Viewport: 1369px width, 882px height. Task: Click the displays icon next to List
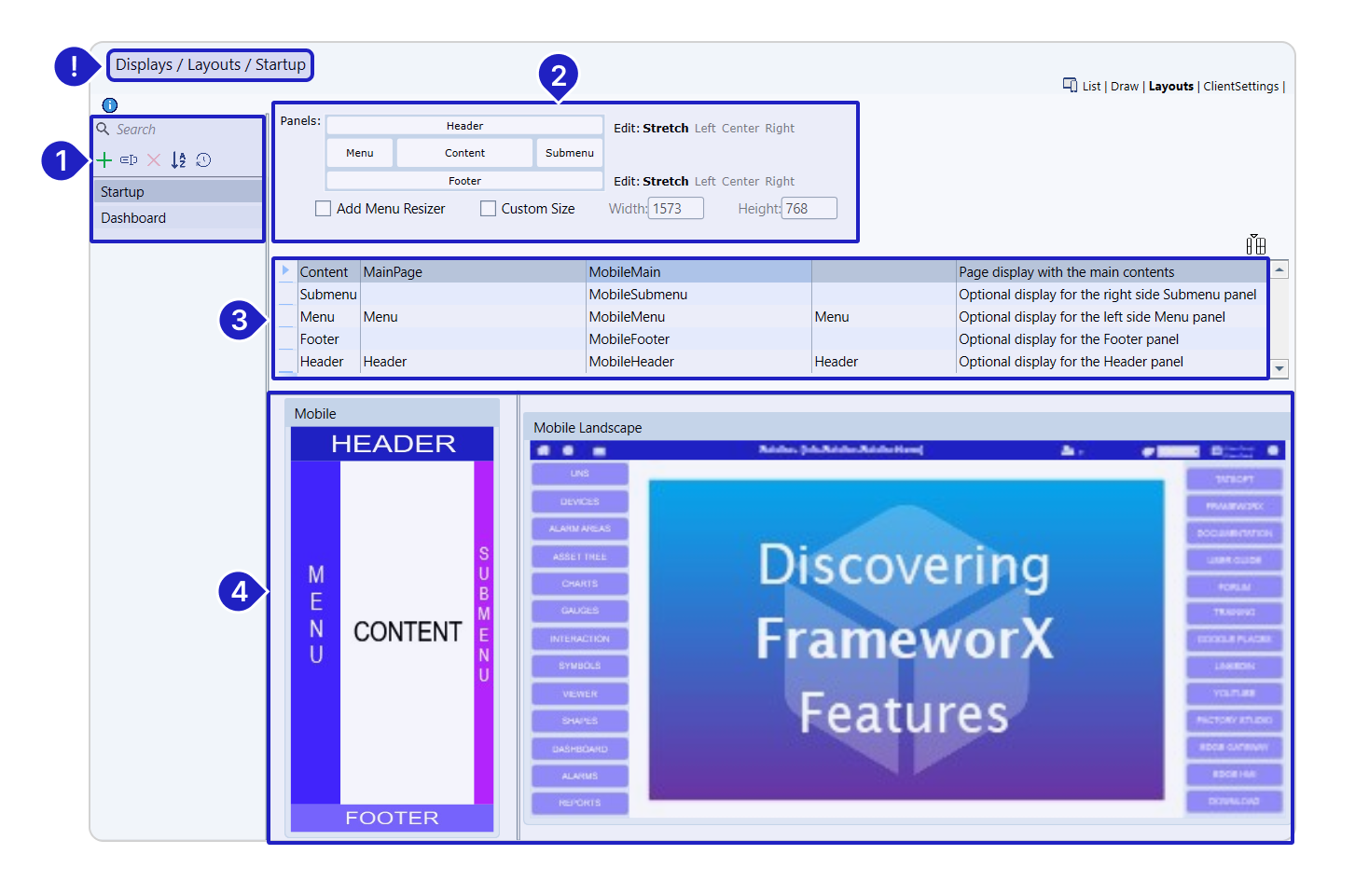(1070, 86)
